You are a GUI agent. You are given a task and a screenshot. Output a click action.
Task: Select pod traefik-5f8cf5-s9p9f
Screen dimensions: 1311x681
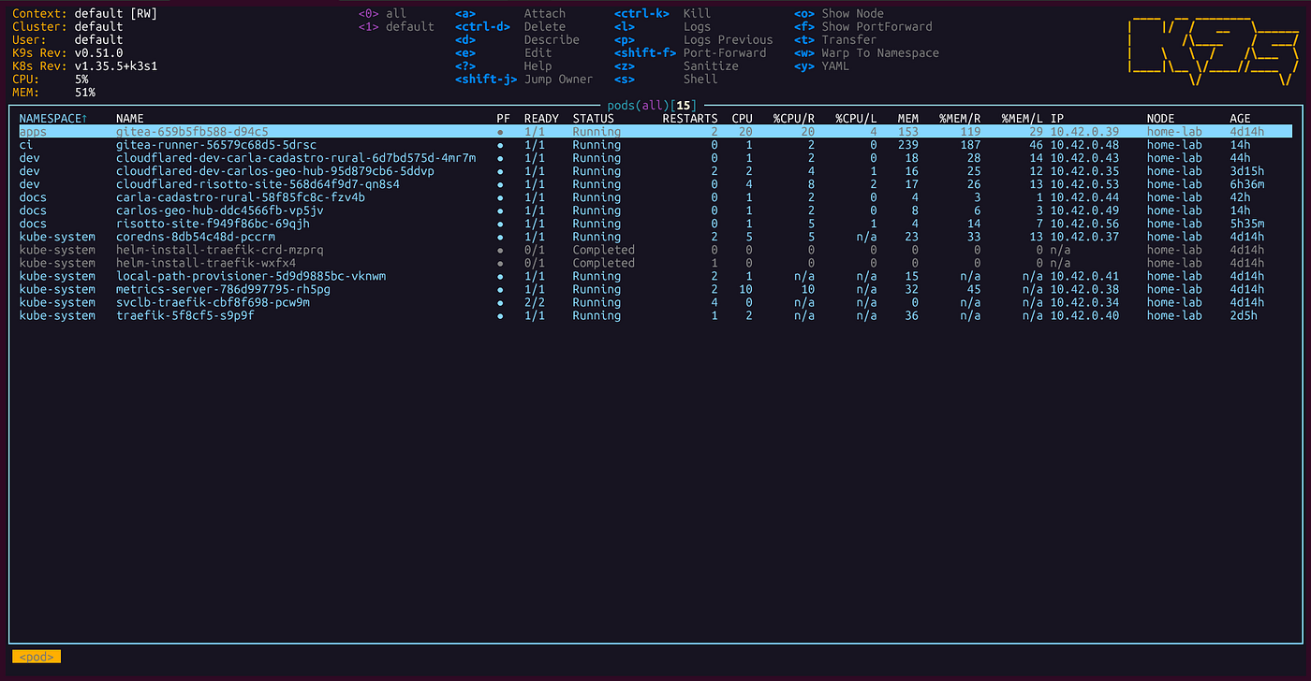pyautogui.click(x=655, y=315)
